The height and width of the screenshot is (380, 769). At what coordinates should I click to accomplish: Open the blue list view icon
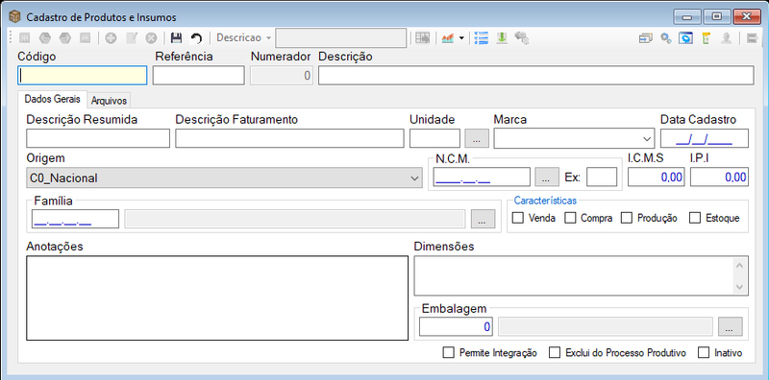coord(482,37)
